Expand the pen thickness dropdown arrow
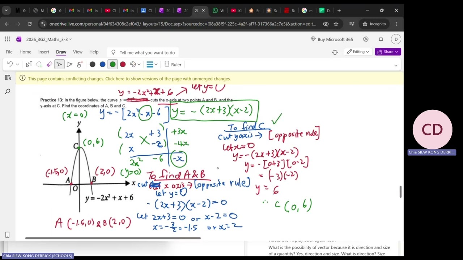463x260 pixels. point(156,65)
